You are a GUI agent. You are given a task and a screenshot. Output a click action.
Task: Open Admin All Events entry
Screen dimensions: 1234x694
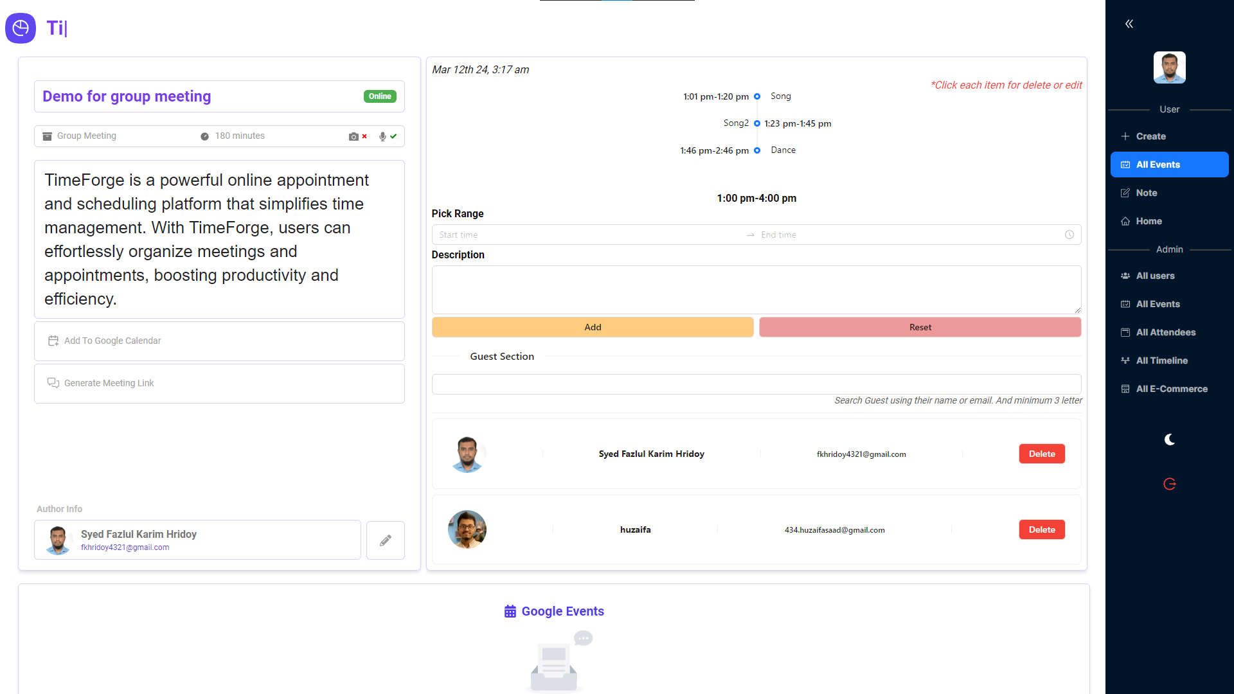(x=1157, y=304)
